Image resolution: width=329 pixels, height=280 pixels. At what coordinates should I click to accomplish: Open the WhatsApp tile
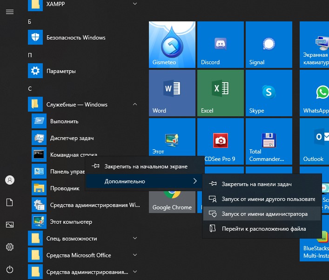click(314, 93)
